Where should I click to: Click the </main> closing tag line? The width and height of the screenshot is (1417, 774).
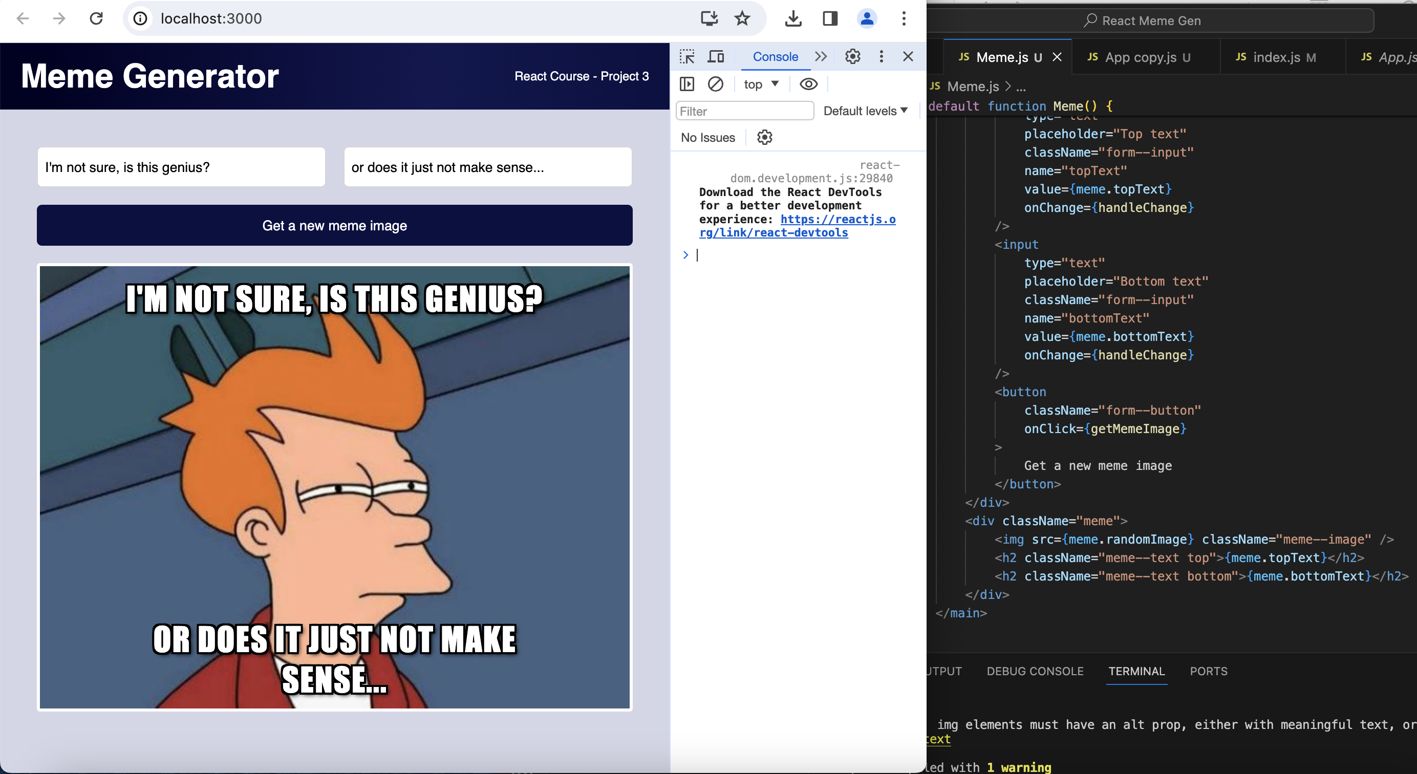961,613
